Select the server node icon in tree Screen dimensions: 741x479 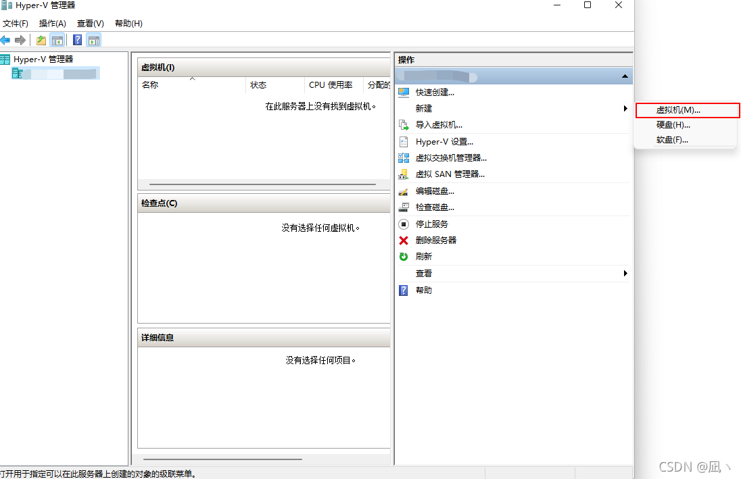coord(17,73)
